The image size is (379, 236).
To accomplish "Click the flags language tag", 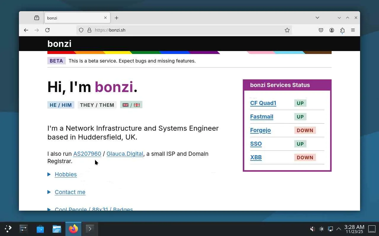I will coord(131,105).
